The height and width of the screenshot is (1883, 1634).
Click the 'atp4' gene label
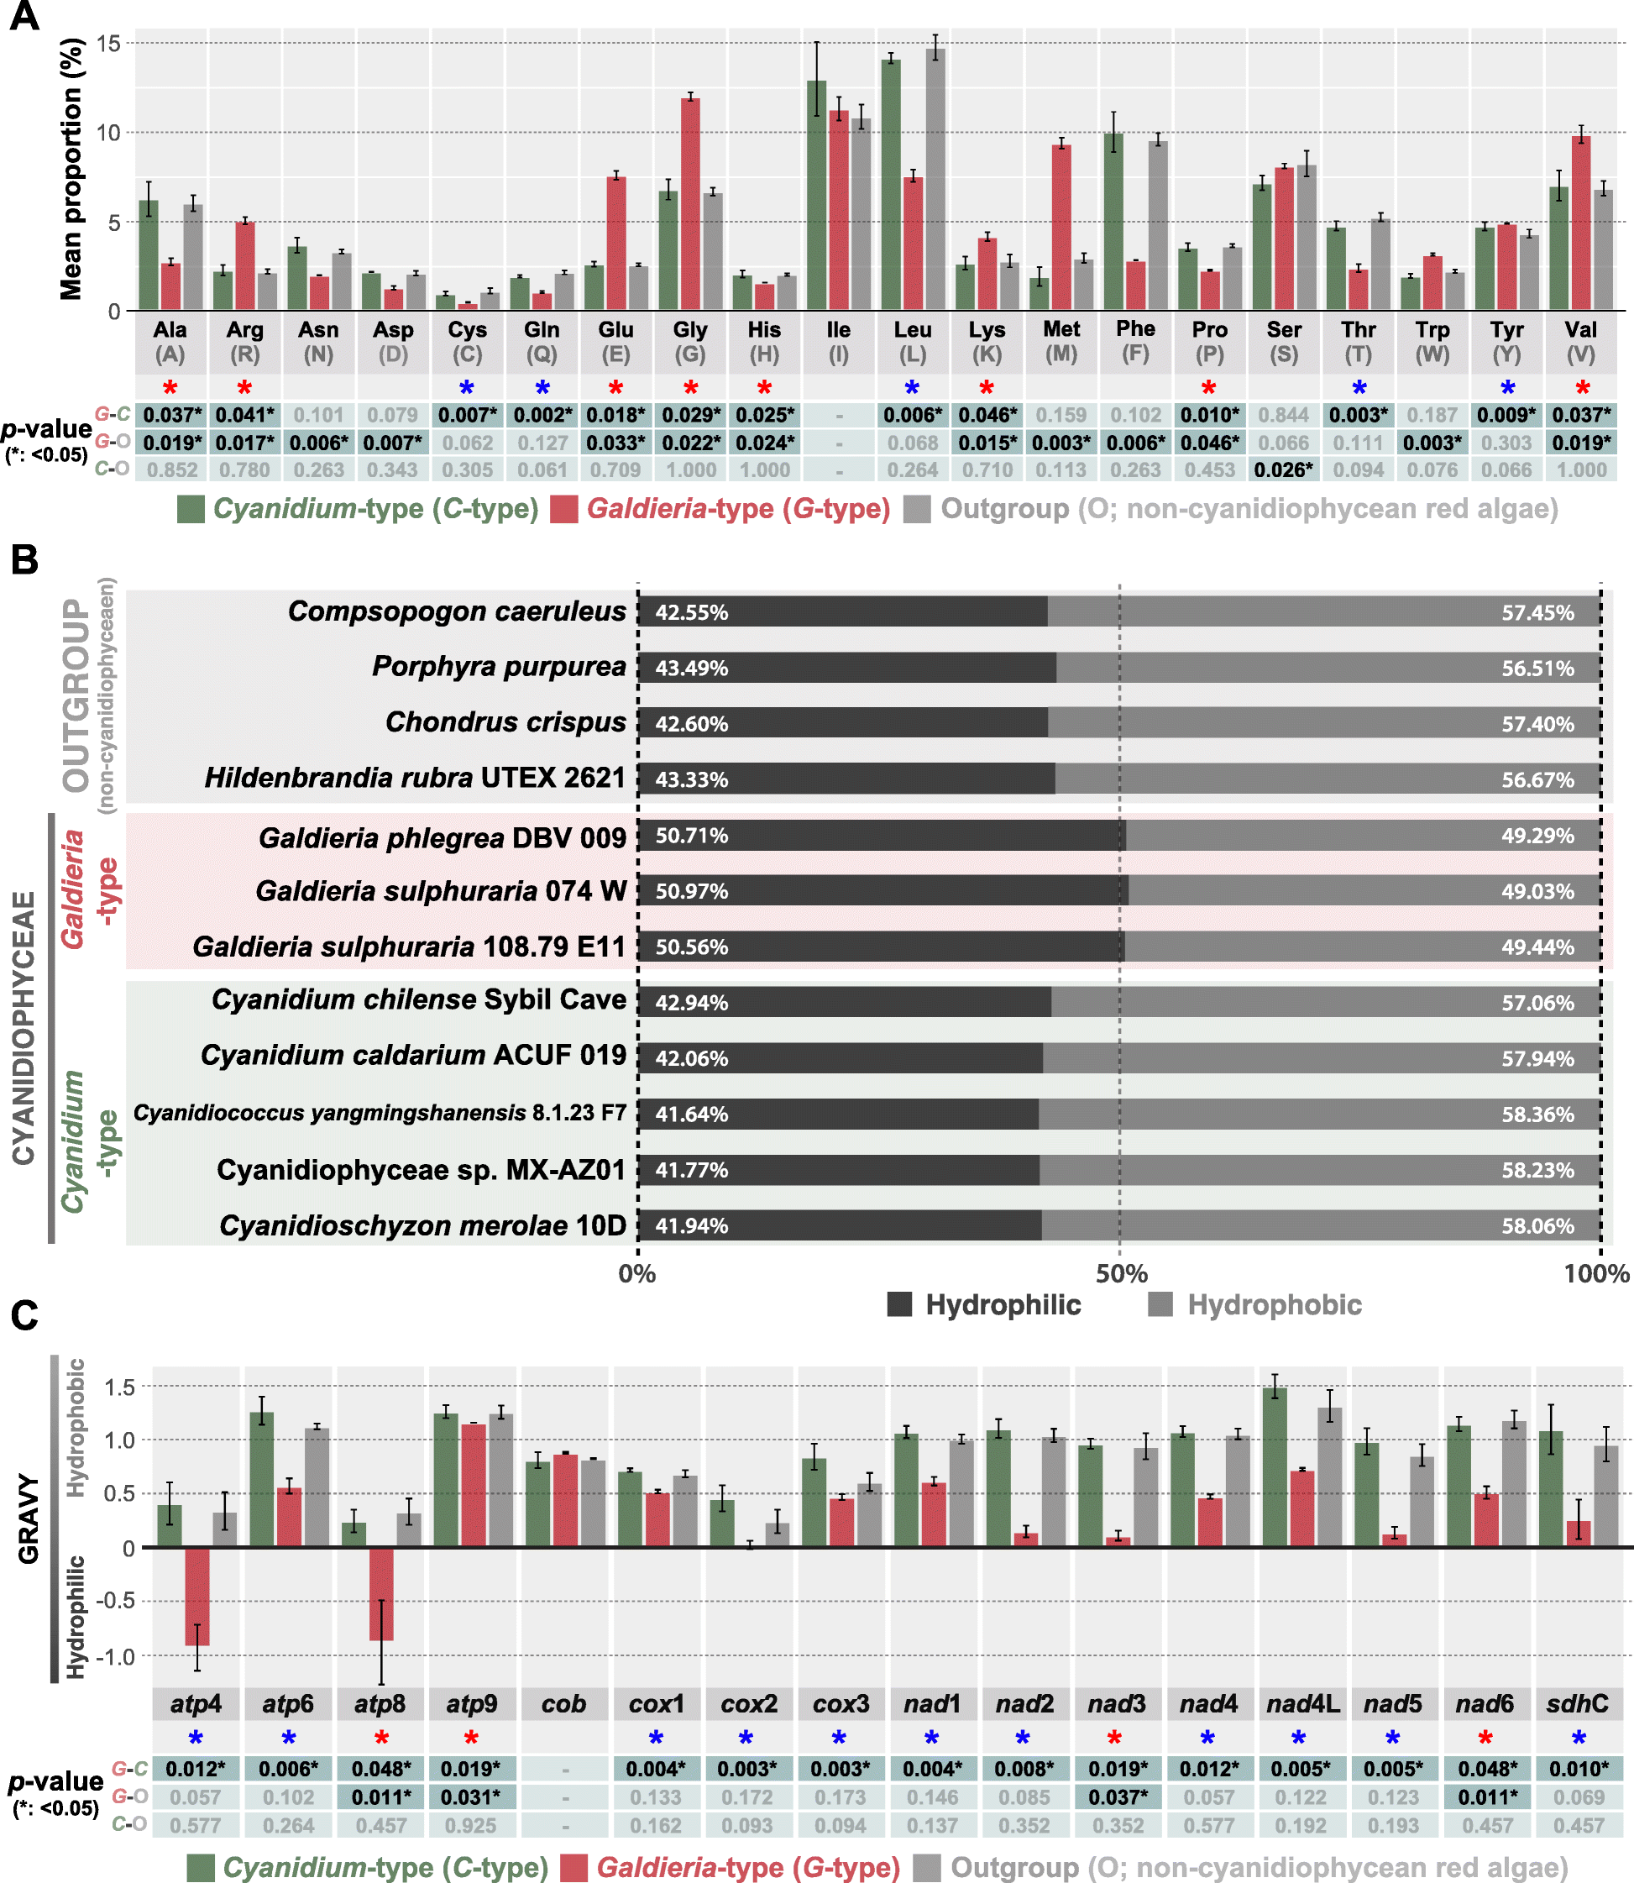pos(196,1703)
